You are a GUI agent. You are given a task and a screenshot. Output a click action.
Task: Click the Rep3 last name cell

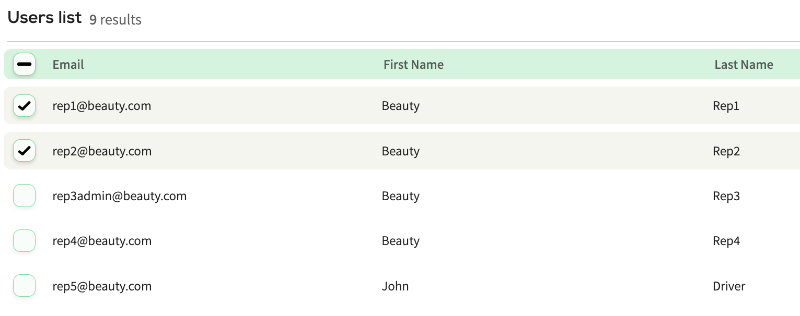tap(726, 197)
